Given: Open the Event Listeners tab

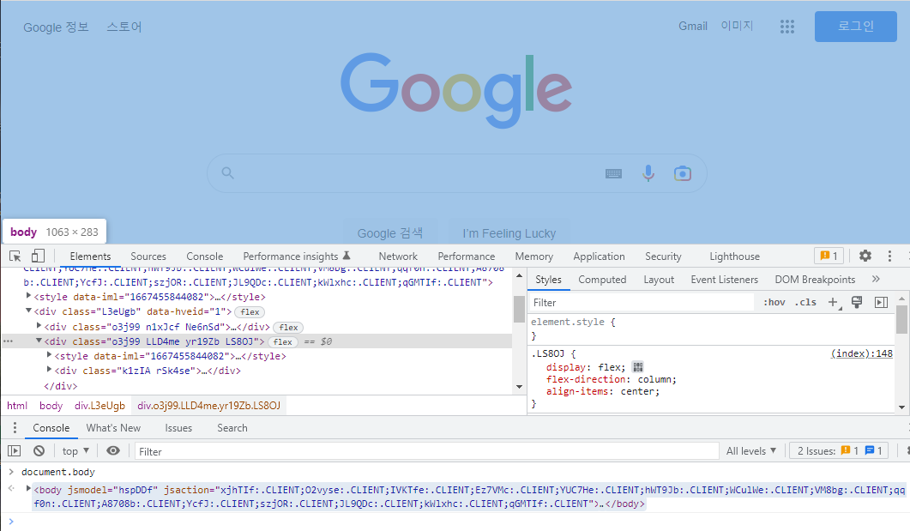Looking at the screenshot, I should tap(724, 279).
